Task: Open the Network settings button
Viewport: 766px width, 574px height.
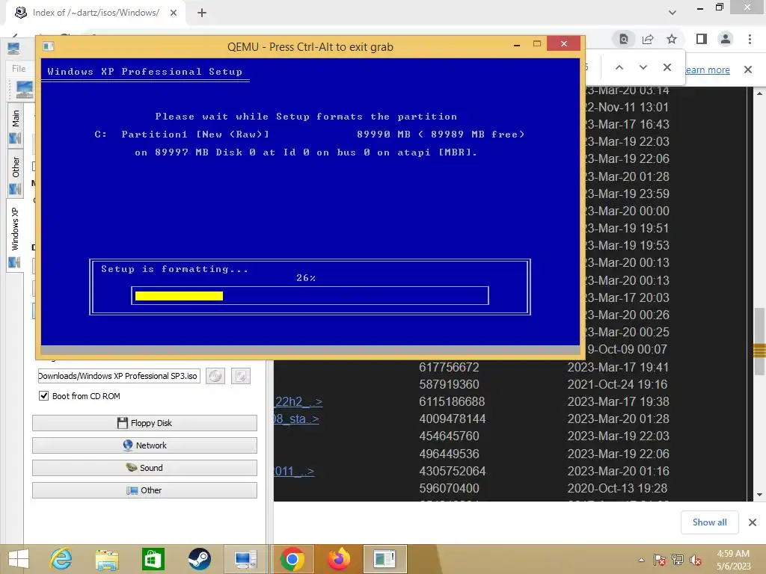Action: [144, 445]
